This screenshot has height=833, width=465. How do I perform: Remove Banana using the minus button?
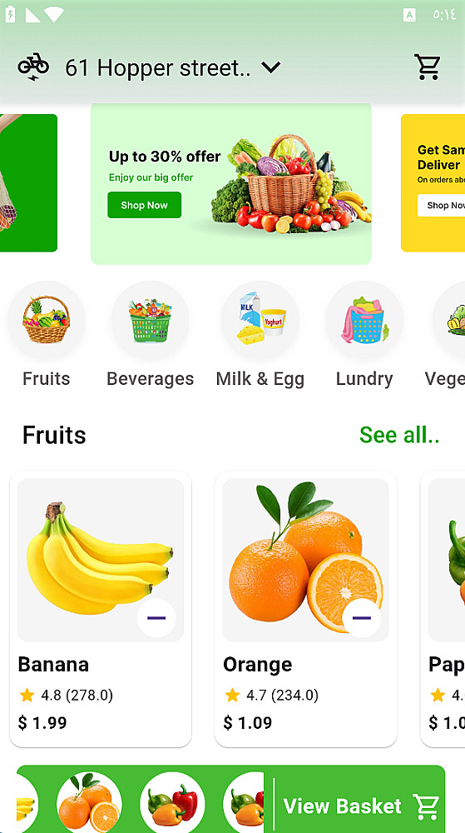[156, 618]
